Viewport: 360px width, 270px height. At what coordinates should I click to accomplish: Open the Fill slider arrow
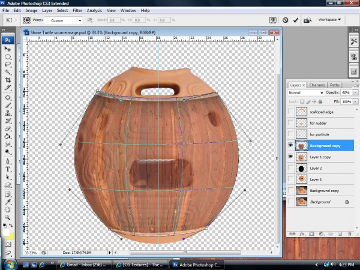[355, 101]
